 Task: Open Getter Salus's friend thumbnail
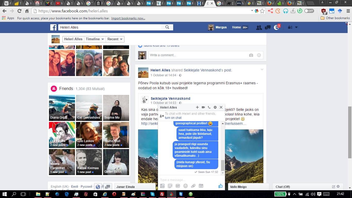click(x=116, y=162)
